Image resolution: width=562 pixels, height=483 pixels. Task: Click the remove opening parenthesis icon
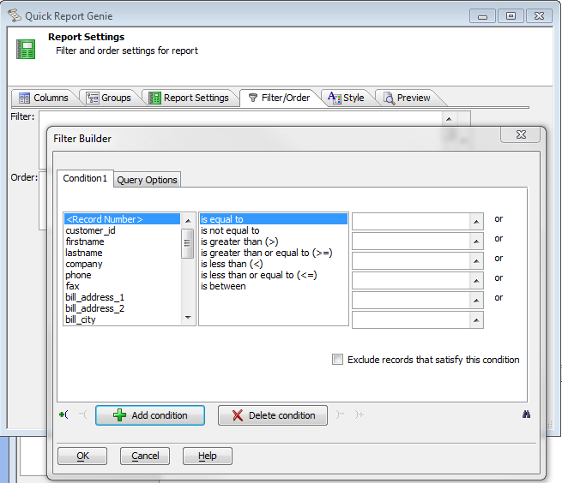(x=82, y=414)
